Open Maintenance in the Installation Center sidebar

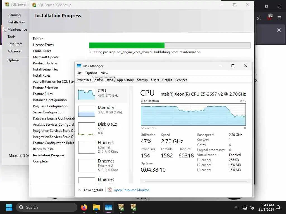(x=17, y=30)
